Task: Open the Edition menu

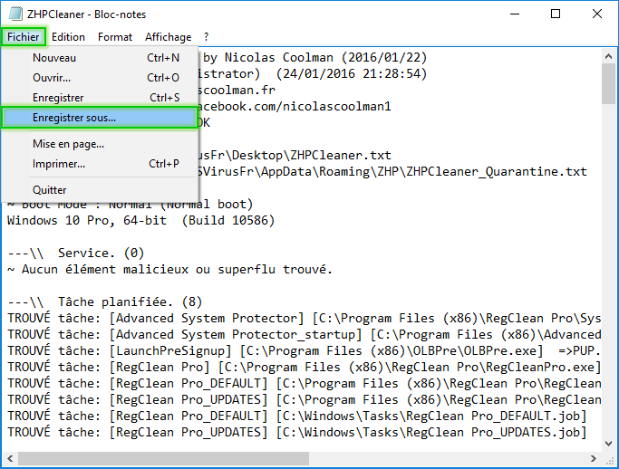Action: pos(68,37)
